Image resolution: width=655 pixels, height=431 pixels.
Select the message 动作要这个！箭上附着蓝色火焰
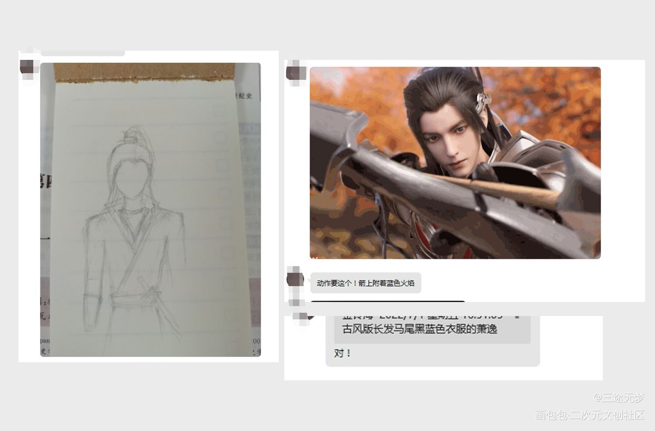365,283
